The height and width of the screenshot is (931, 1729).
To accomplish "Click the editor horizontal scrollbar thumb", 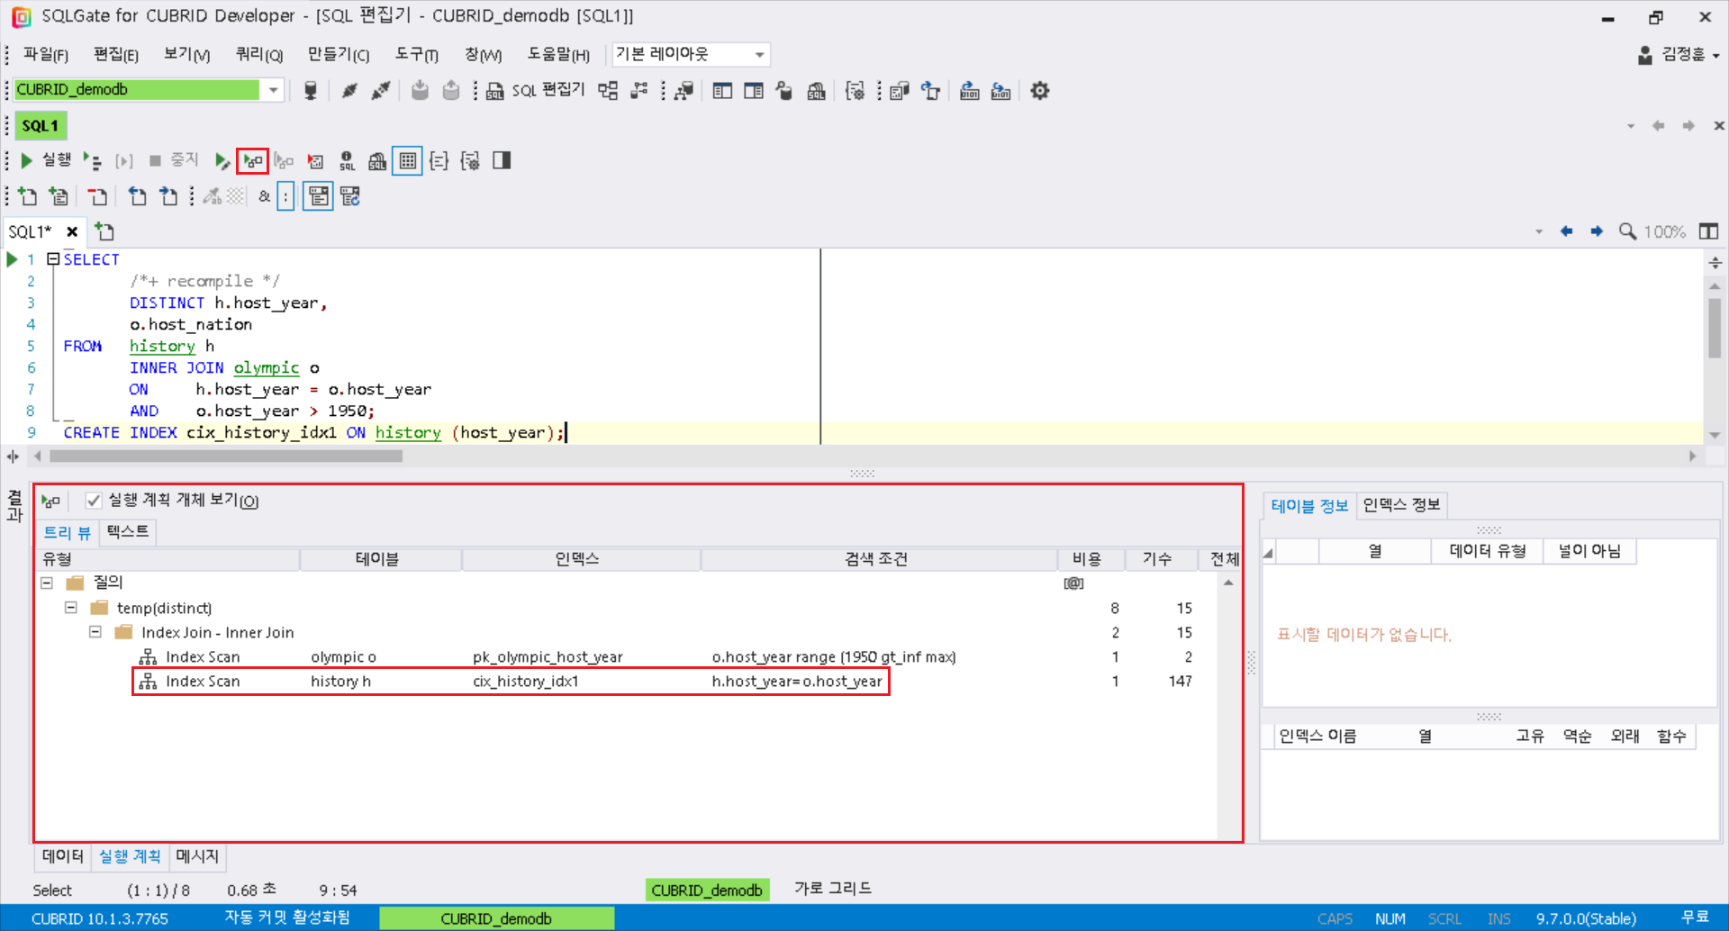I will coord(225,456).
